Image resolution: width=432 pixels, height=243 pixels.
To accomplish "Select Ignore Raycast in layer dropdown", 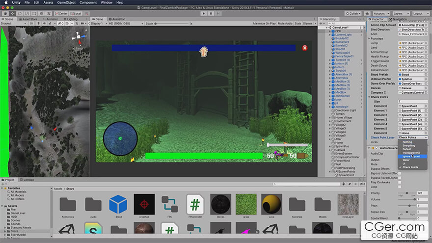I will click(412, 156).
